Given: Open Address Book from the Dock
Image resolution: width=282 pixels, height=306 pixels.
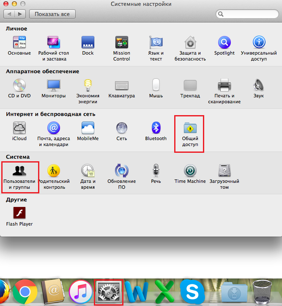Looking at the screenshot, I should click(52, 292).
